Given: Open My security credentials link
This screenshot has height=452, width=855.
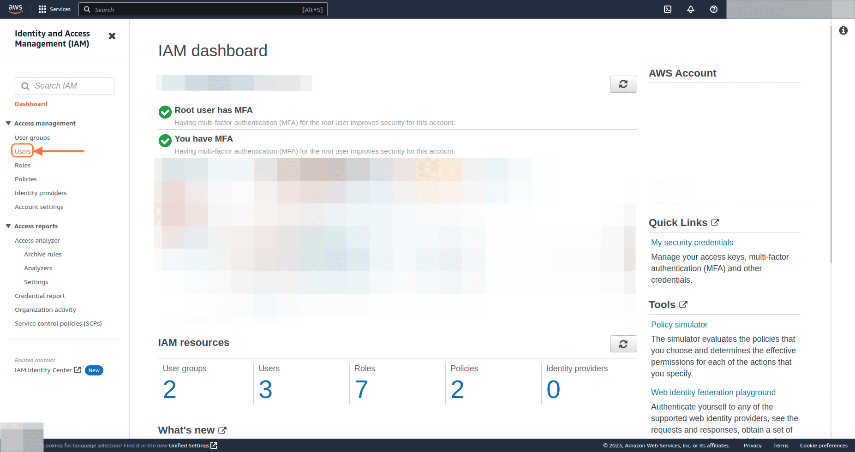Looking at the screenshot, I should pos(692,243).
